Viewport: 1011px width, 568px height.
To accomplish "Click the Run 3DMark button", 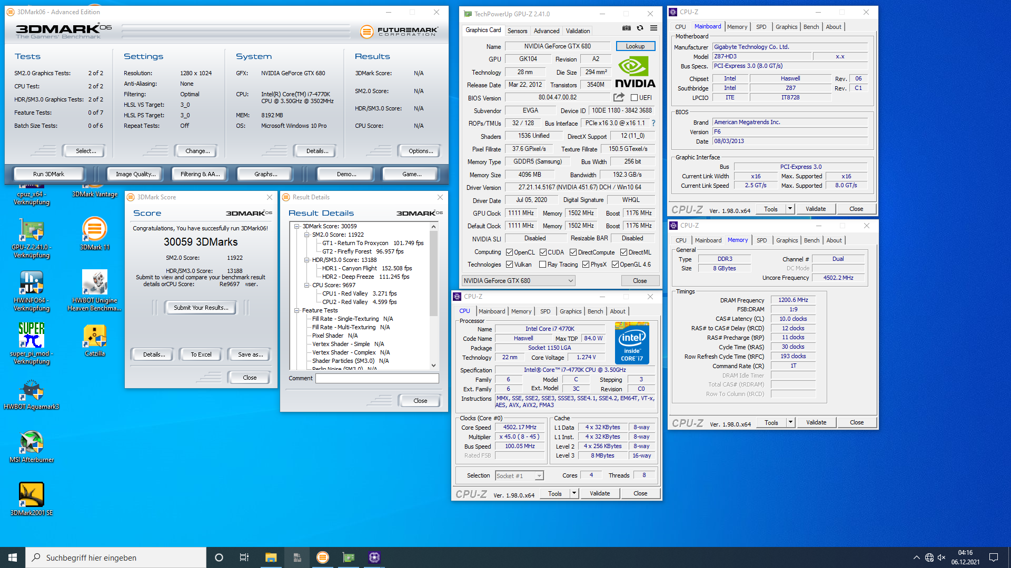I will pos(48,174).
